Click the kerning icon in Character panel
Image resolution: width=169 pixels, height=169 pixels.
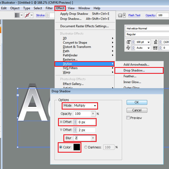click(x=128, y=48)
